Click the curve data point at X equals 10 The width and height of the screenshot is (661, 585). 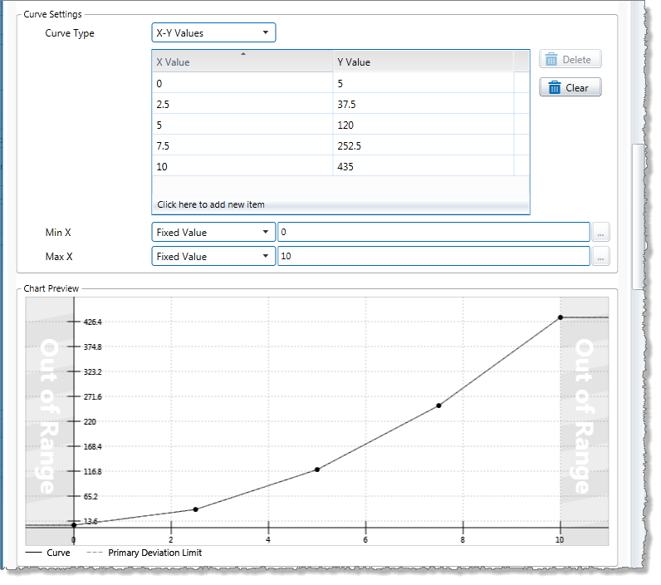[561, 317]
